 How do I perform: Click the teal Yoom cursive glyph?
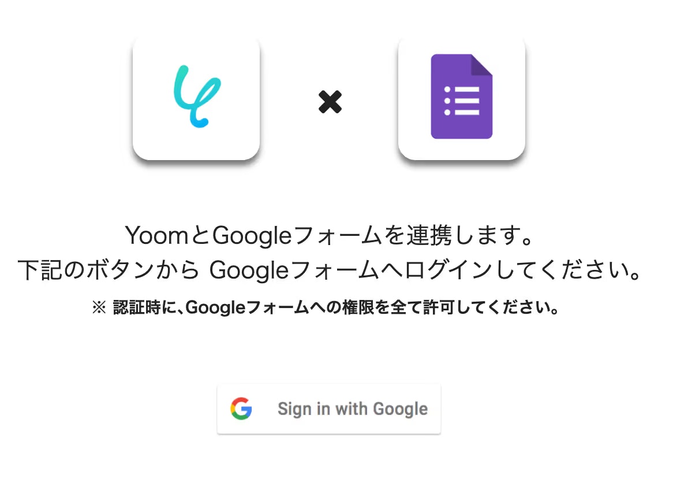point(197,97)
